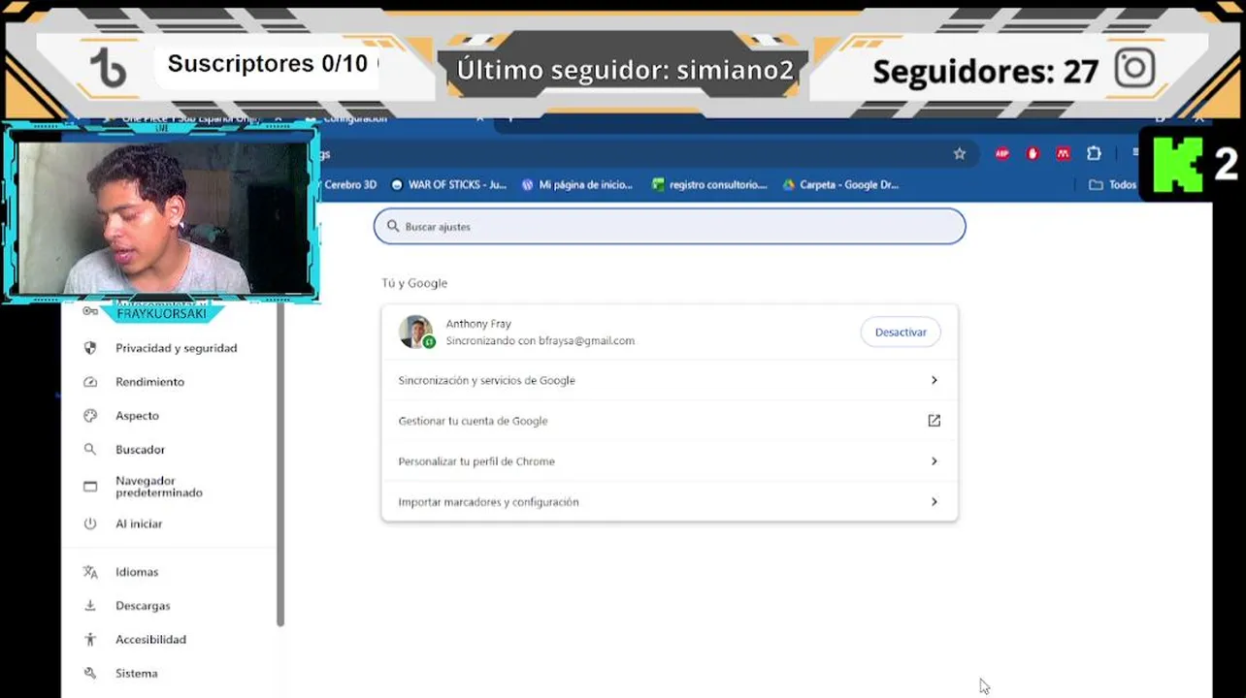Close the Configuración tab
Image resolution: width=1246 pixels, height=698 pixels.
pos(479,118)
